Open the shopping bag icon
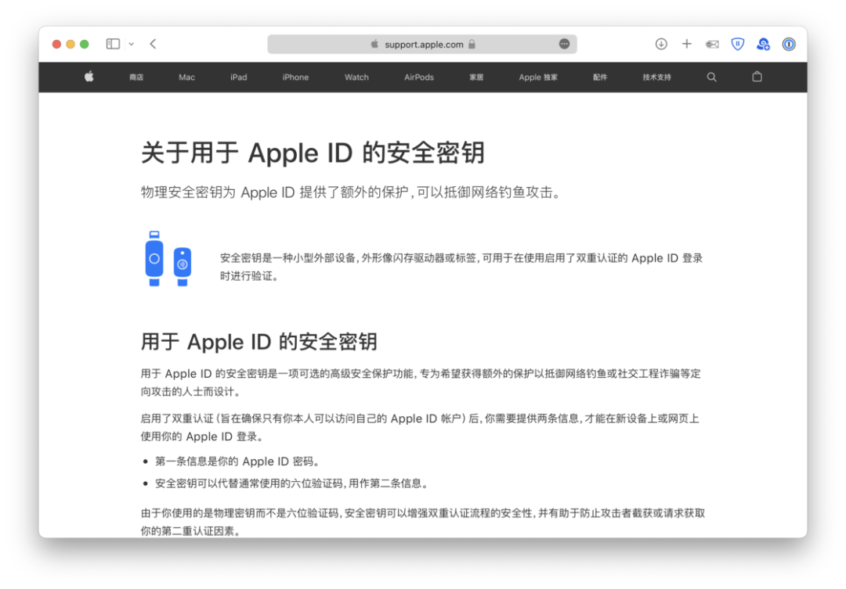 [757, 77]
